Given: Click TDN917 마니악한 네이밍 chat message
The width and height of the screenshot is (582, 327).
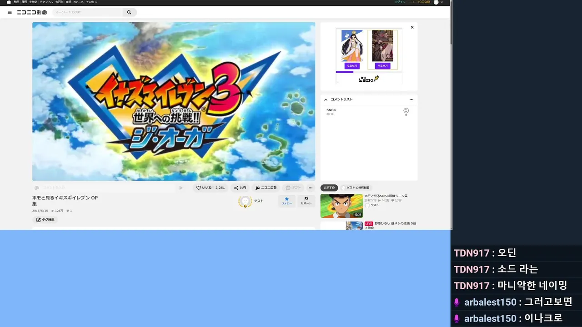Looking at the screenshot, I should click(511, 286).
